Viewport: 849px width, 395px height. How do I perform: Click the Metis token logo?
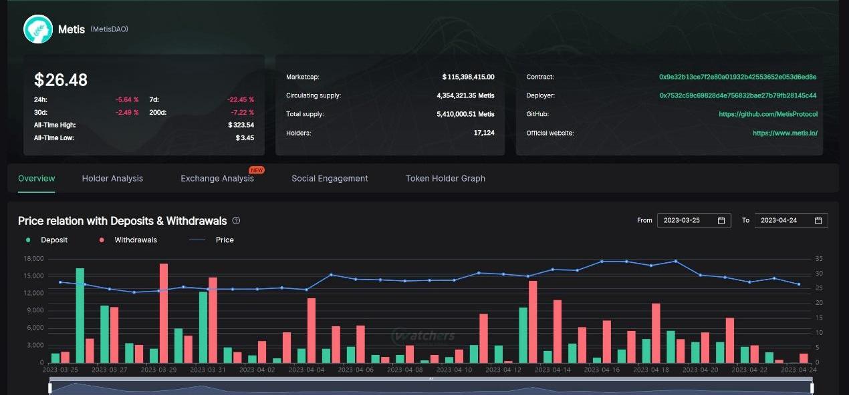[38, 29]
